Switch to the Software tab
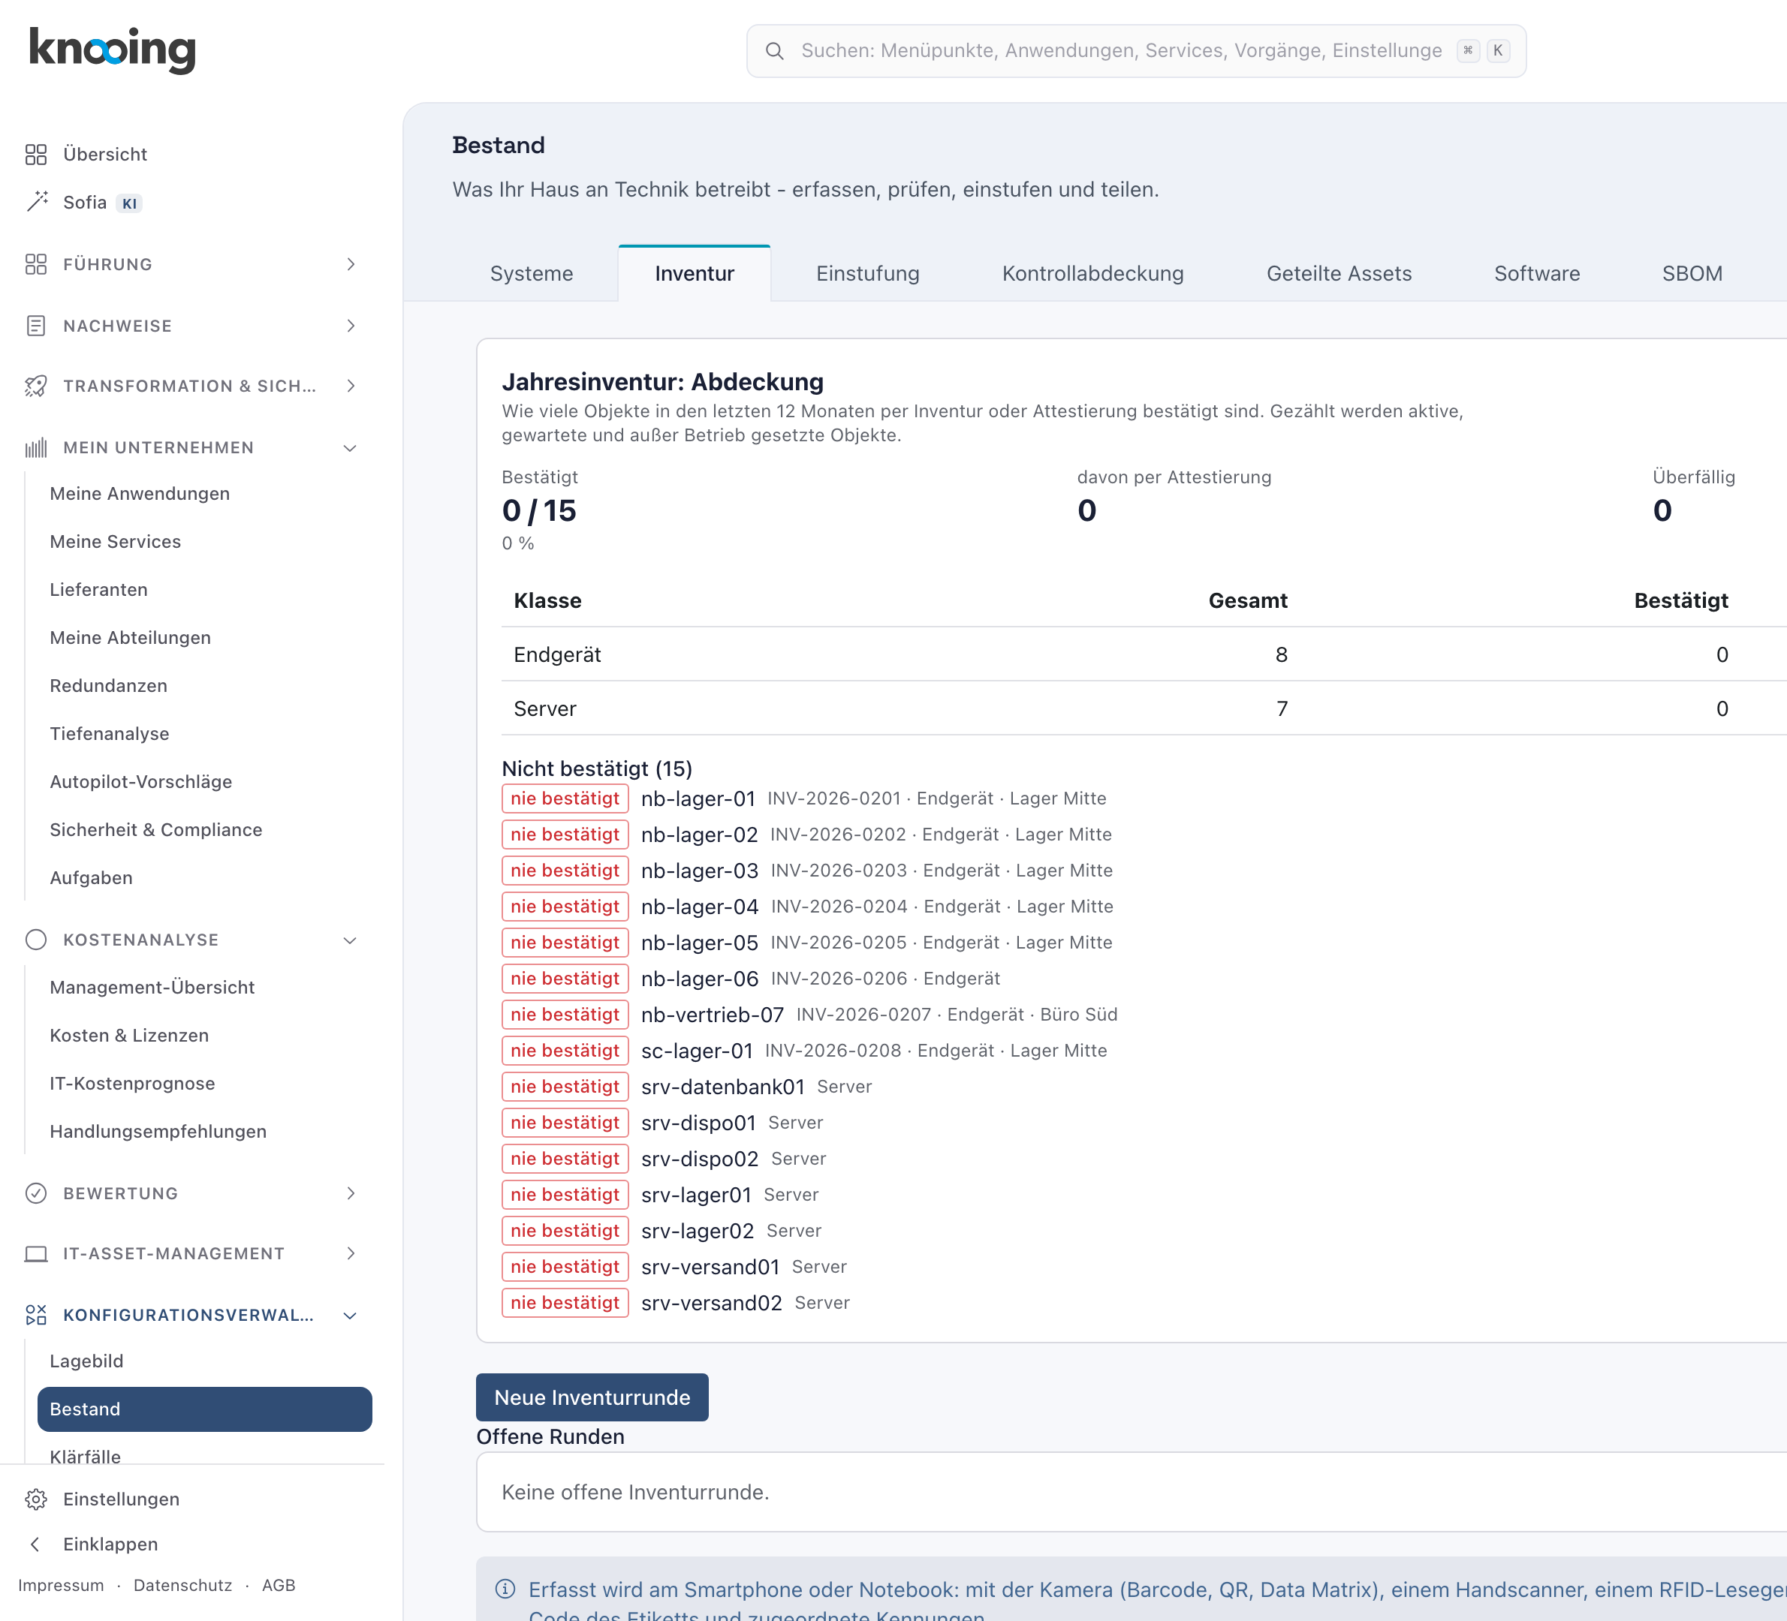 click(x=1537, y=274)
